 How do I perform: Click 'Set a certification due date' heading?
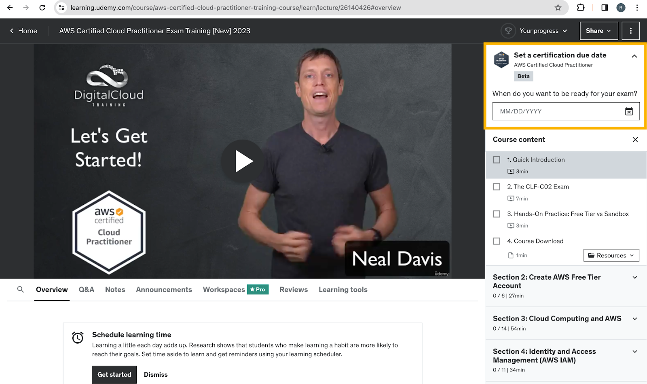(x=560, y=55)
